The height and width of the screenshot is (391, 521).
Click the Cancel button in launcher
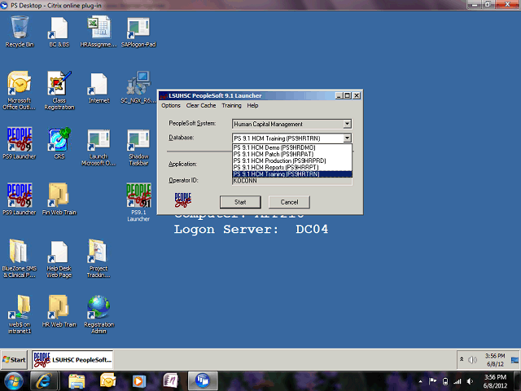(289, 202)
